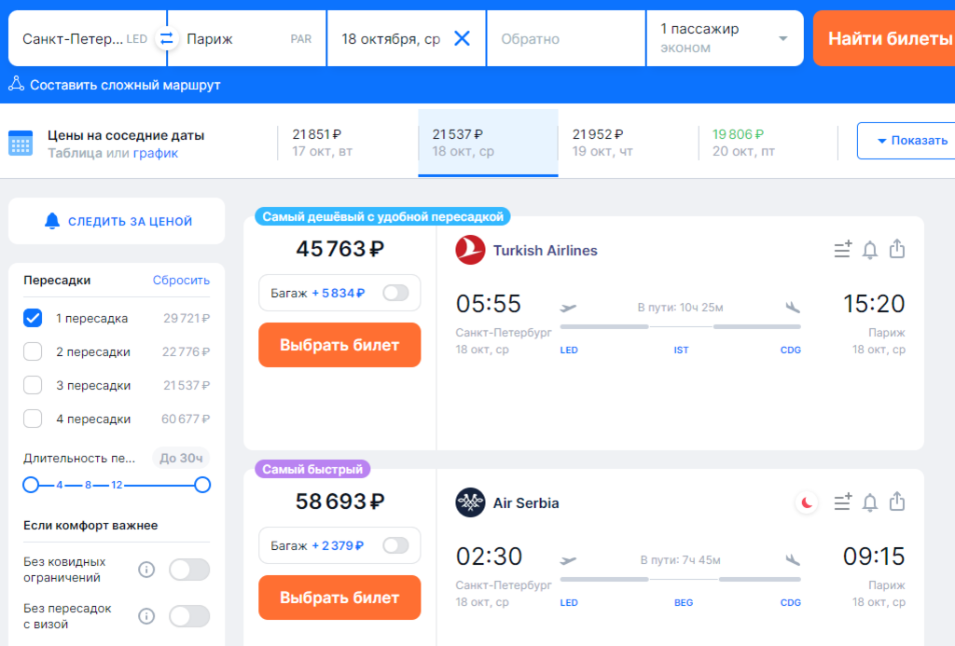Click BEG layover airport code

pyautogui.click(x=684, y=603)
